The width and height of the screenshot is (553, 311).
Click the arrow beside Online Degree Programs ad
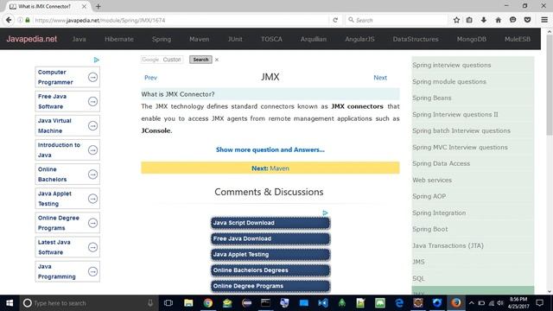coord(92,223)
